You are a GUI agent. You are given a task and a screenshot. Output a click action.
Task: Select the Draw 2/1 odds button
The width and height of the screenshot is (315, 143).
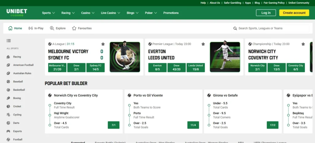click(76, 68)
